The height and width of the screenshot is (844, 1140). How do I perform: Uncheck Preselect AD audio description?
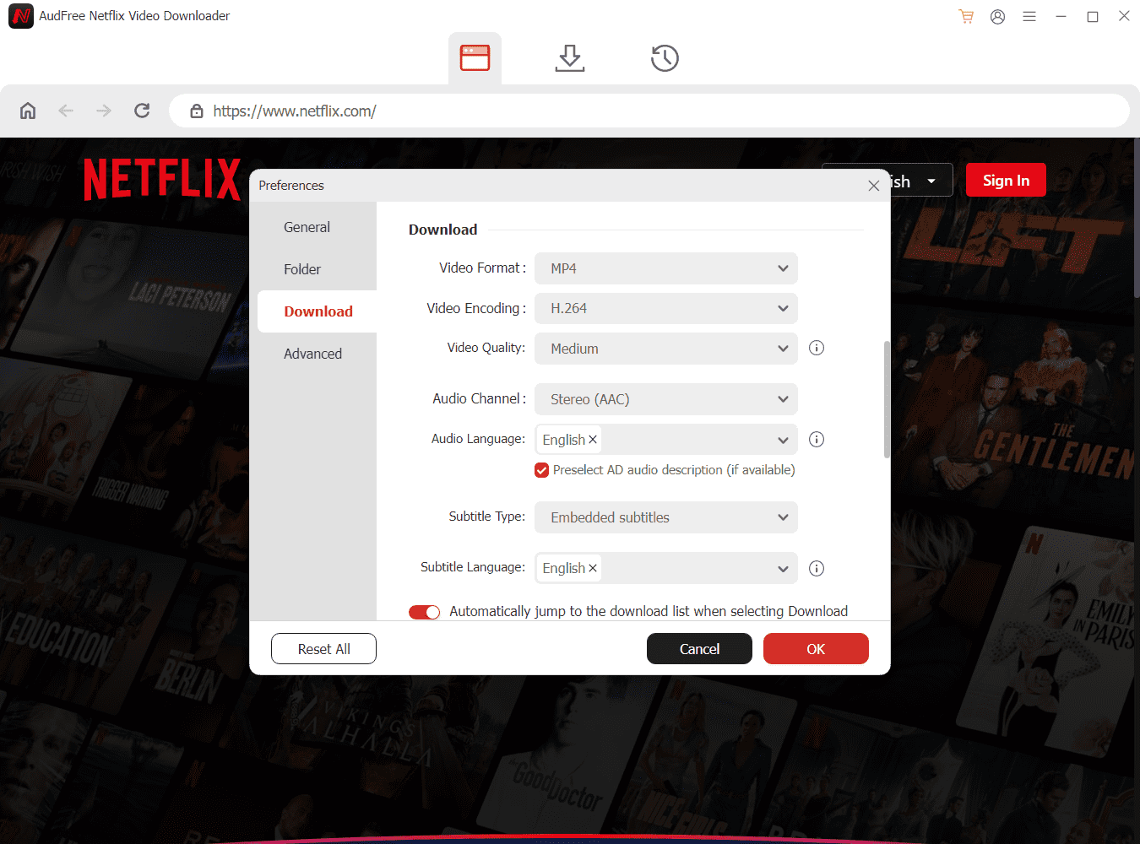tap(542, 470)
